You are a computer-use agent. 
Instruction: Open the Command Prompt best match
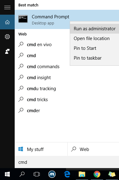click(x=42, y=20)
